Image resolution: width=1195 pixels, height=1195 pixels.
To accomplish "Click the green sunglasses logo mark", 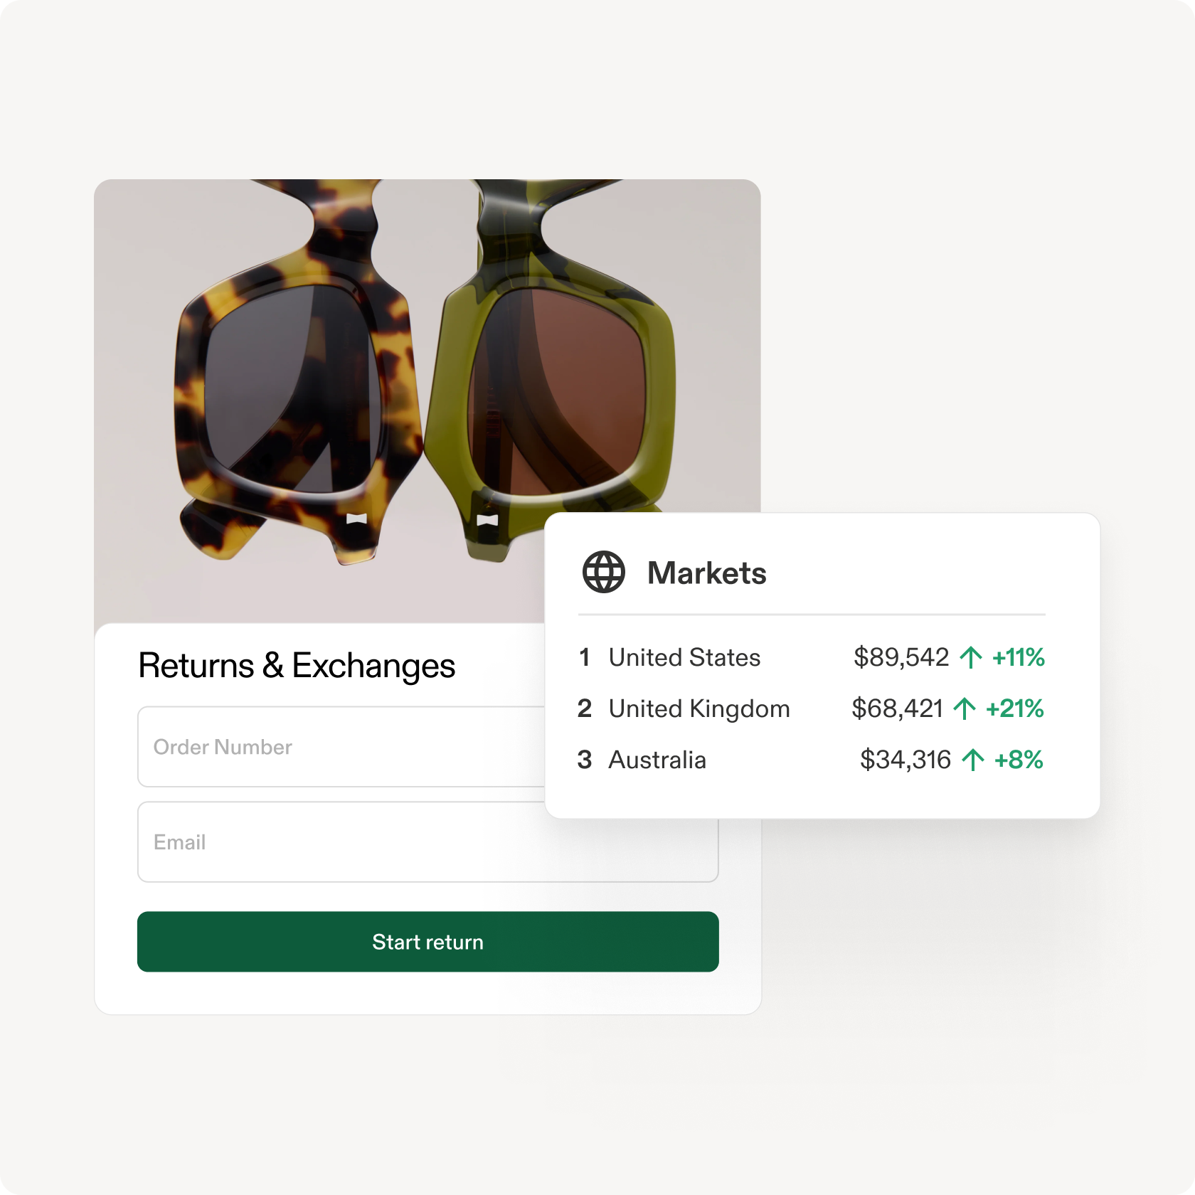I will (487, 520).
